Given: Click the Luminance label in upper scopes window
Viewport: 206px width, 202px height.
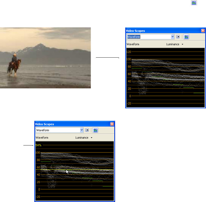Looking at the screenshot, I should [173, 44].
